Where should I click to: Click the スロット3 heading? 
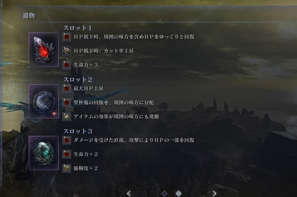point(78,131)
